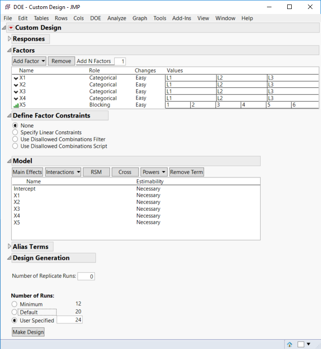Open the Rows menu
Screen dimensions: 321x349
point(61,18)
